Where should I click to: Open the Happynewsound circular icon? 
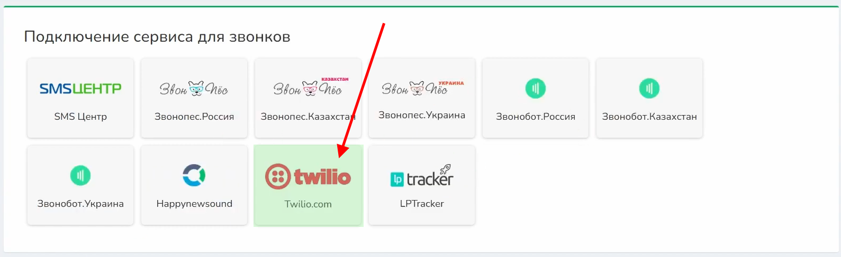coord(194,175)
